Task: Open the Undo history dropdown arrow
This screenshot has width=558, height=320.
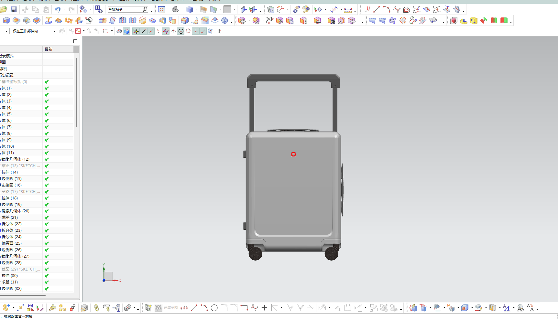Action: 65,10
